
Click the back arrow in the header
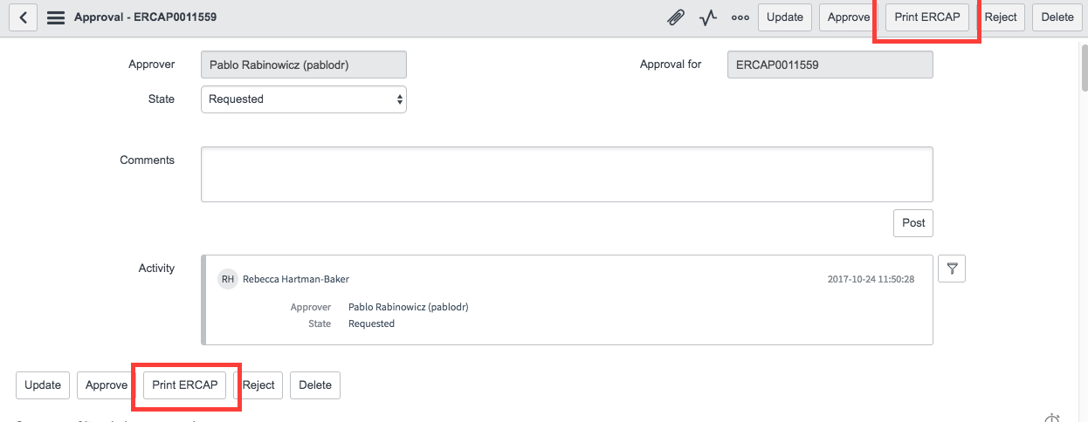click(x=24, y=17)
